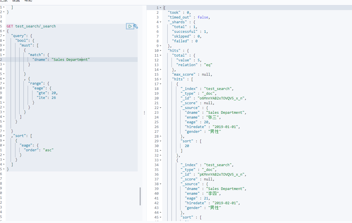The height and width of the screenshot is (223, 352).
Task: Collapse the "sort" array in the request editor
Action: point(4,136)
